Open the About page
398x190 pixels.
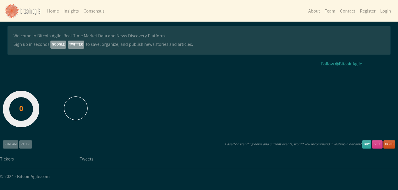pos(314,11)
